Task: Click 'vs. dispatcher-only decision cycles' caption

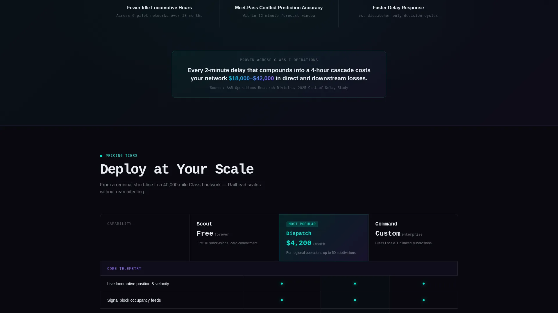Action: click(398, 16)
